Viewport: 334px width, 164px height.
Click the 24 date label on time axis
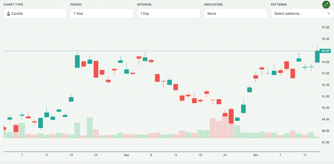coord(225,155)
